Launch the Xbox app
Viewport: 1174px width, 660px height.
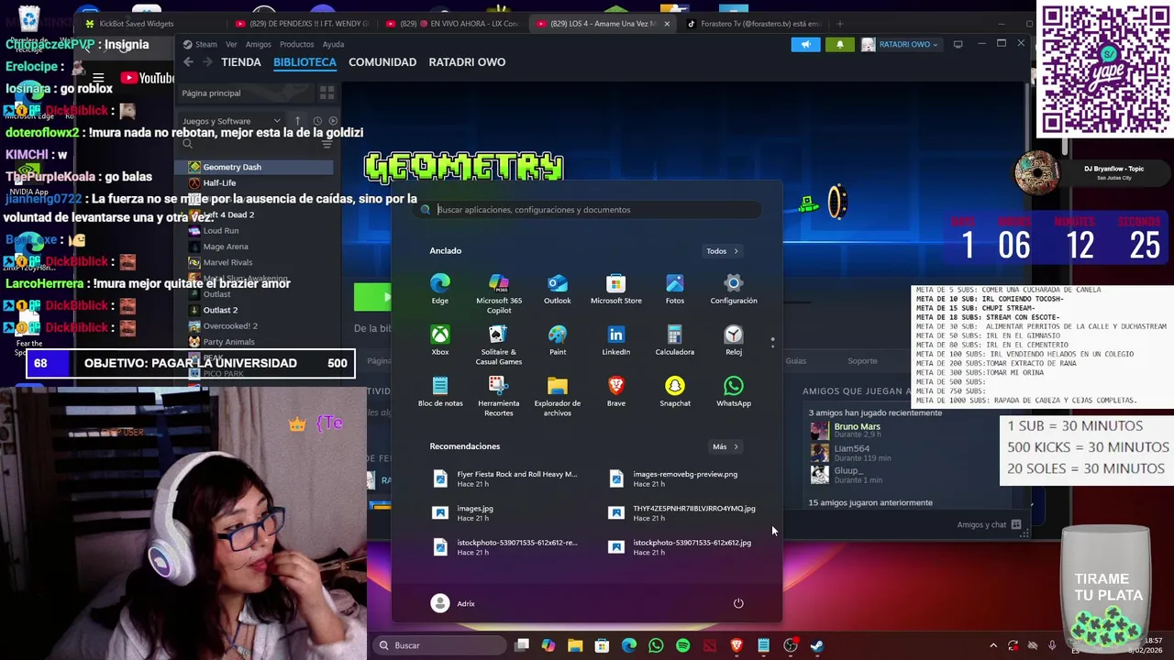(x=440, y=340)
